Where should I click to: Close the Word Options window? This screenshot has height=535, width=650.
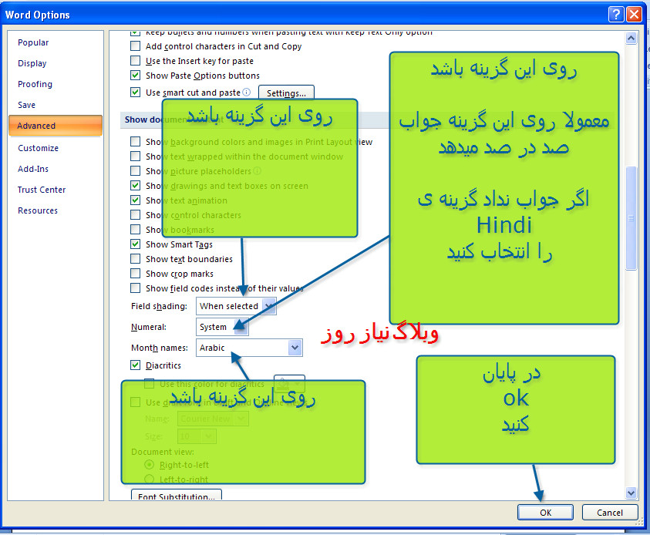[635, 15]
